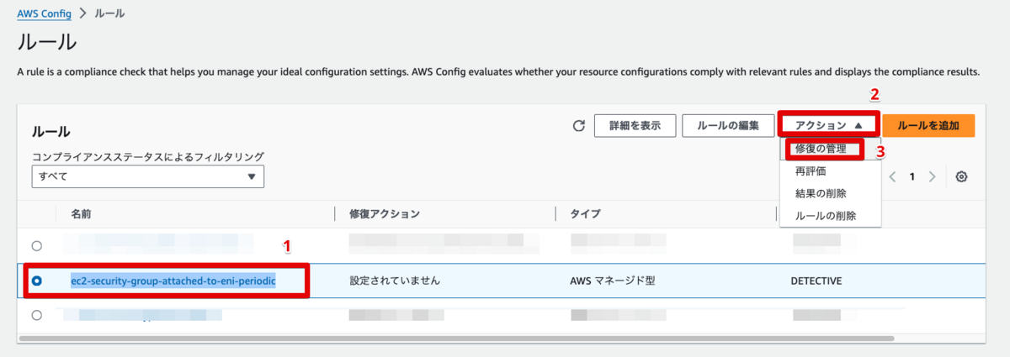This screenshot has width=1010, height=357.
Task: Click the 詳細を表示 button
Action: point(634,126)
